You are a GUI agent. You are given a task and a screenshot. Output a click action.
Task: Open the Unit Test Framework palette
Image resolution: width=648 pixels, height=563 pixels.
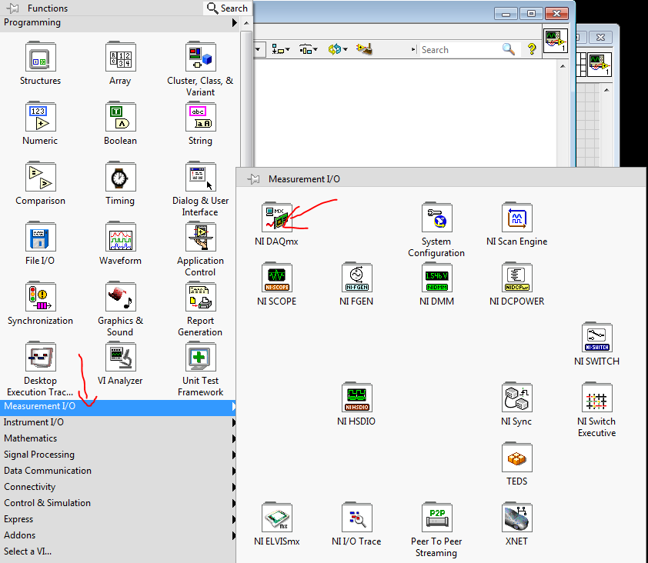click(x=200, y=356)
